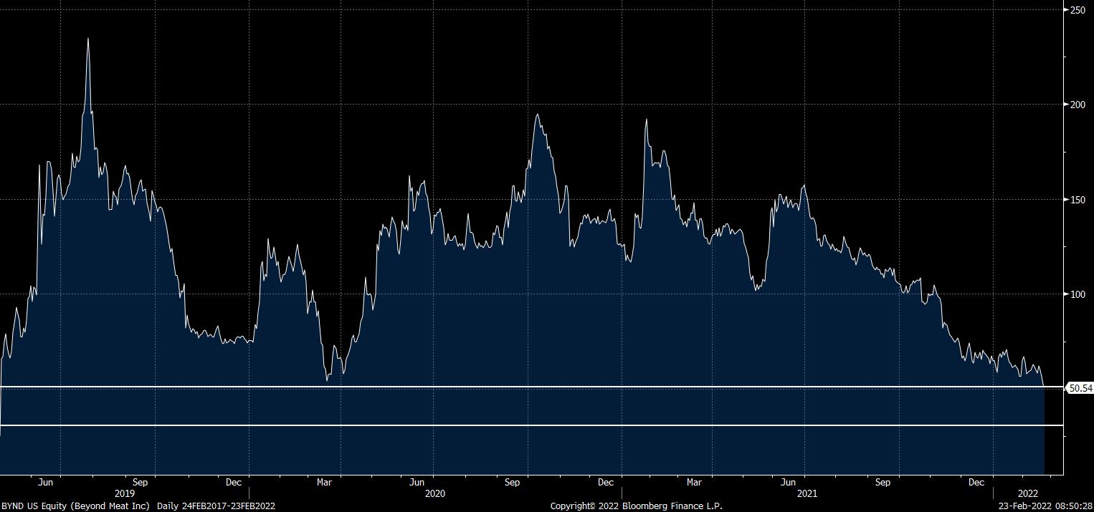Click the Jun label of 2021
Screen dimensions: 1094x512
coord(789,483)
